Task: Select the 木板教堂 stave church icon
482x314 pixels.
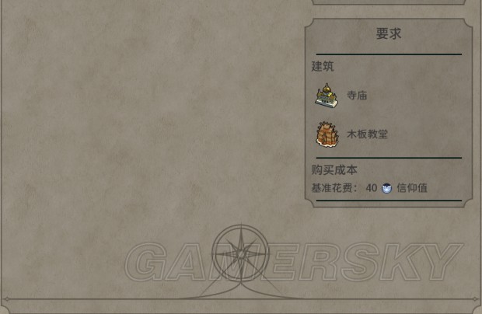Action: coord(327,134)
